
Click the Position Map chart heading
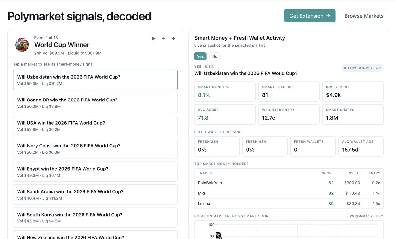click(x=232, y=216)
